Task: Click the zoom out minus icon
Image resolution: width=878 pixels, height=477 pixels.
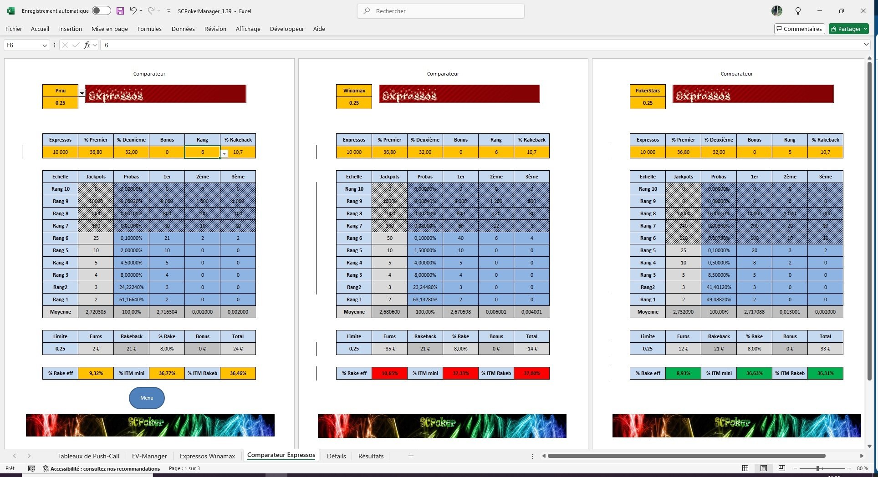Action: pyautogui.click(x=796, y=468)
